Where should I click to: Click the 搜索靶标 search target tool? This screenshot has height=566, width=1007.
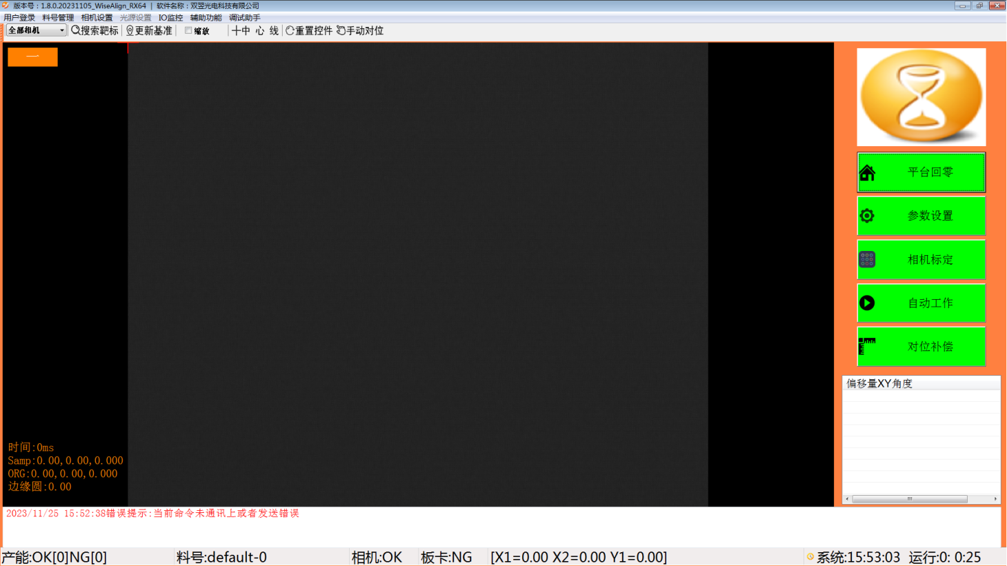pyautogui.click(x=95, y=30)
